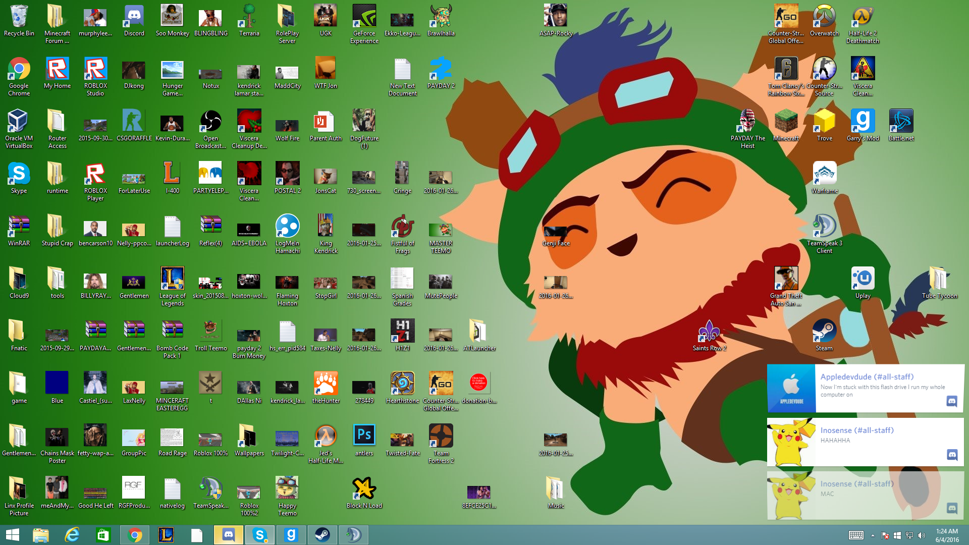
Task: Open the touch keyboard tray icon
Action: [856, 535]
